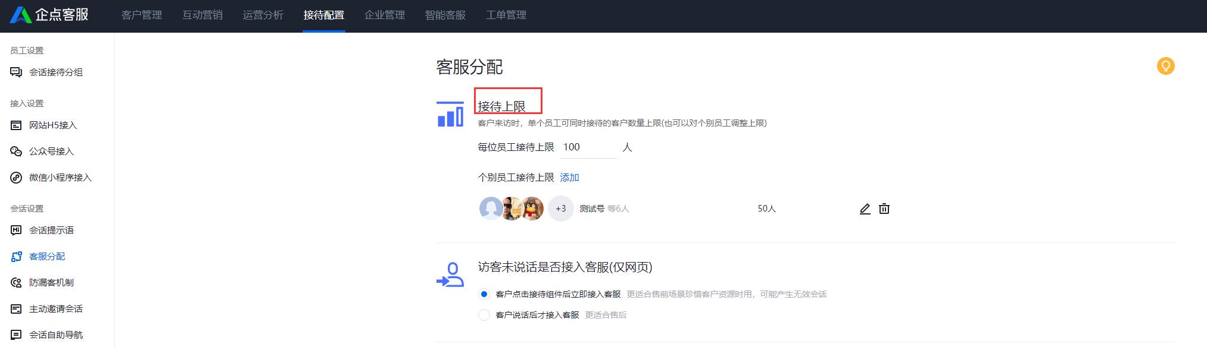Screen dimensions: 1207x347
Task: Go to the 运营分析 tab
Action: [x=263, y=15]
